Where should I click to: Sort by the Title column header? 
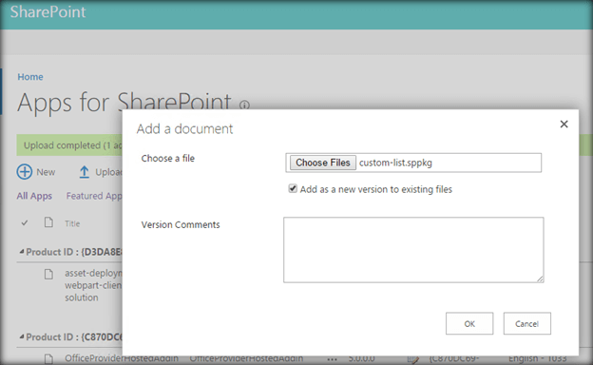tap(72, 223)
